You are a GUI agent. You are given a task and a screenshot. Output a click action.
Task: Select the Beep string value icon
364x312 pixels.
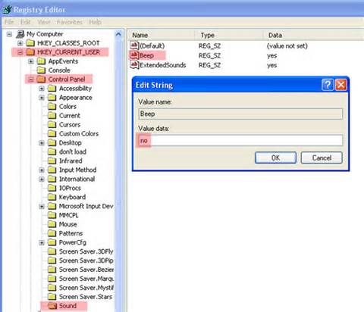coord(134,55)
